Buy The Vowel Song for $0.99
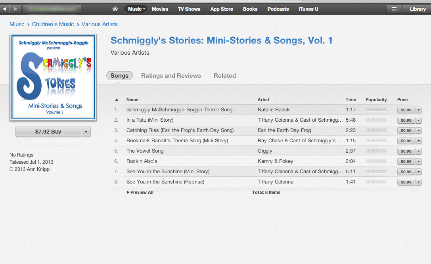 pyautogui.click(x=406, y=151)
